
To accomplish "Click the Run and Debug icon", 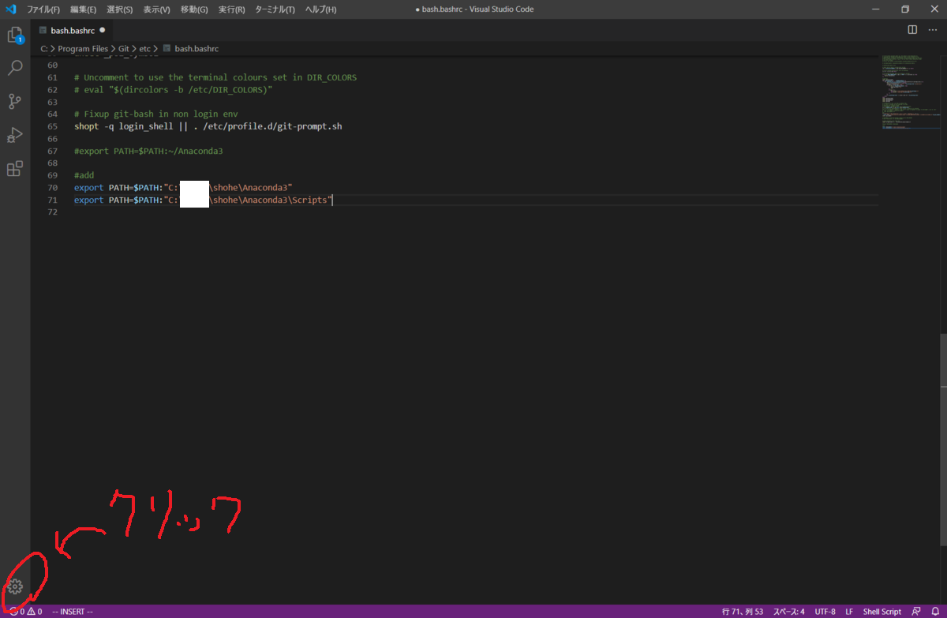I will click(15, 135).
